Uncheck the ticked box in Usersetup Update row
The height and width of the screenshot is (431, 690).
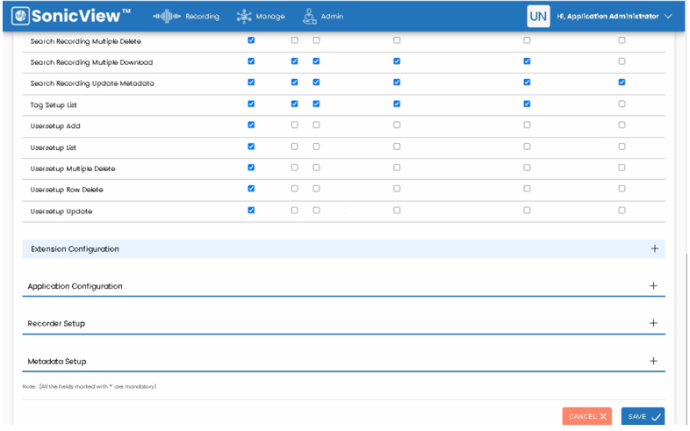tap(251, 210)
